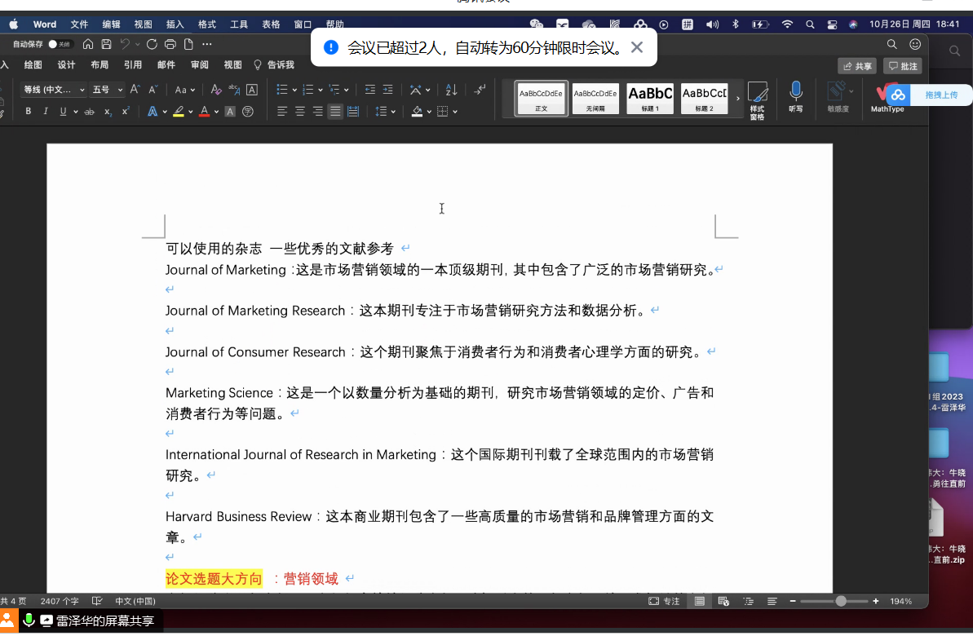
Task: Click the Save icon in title bar
Action: [x=106, y=44]
